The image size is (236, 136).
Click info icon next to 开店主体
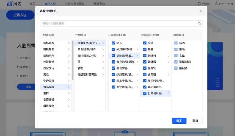pyautogui.click(x=29, y=58)
